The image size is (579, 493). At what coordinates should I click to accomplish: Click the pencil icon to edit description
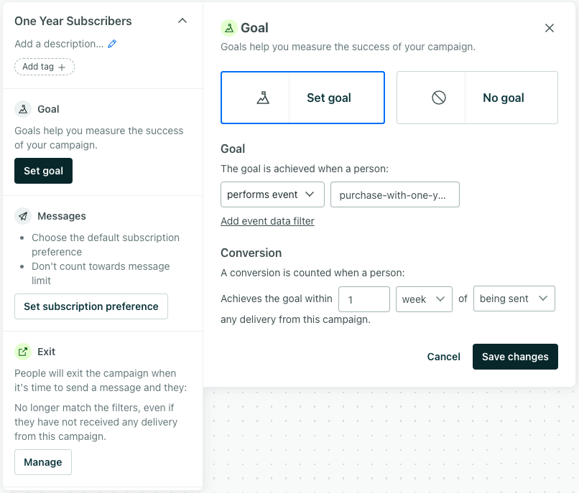(112, 44)
